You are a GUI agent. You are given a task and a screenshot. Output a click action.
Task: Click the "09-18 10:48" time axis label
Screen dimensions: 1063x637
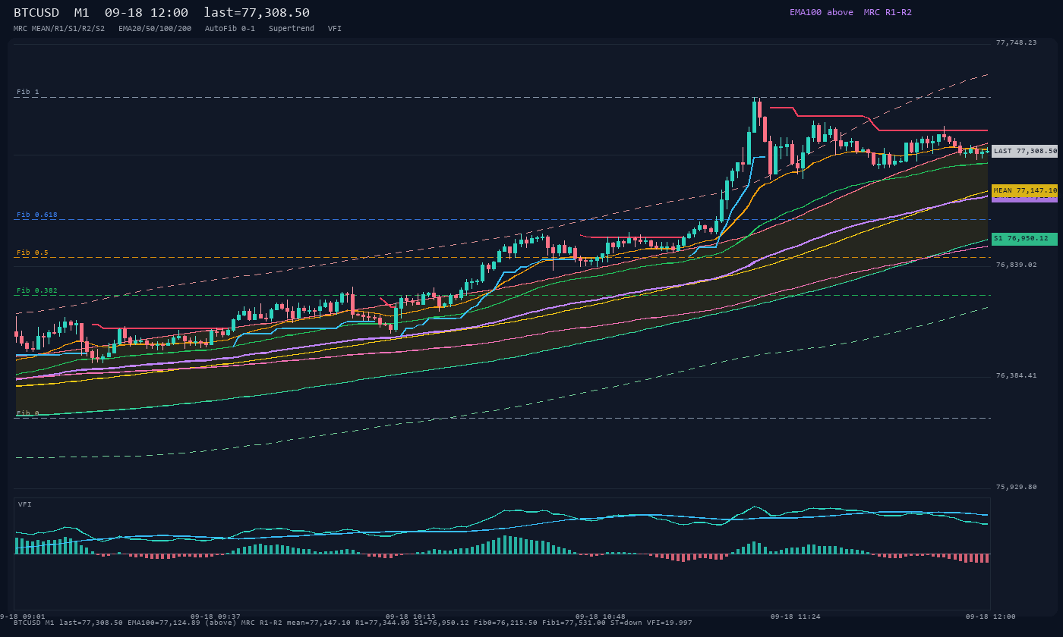(x=601, y=617)
